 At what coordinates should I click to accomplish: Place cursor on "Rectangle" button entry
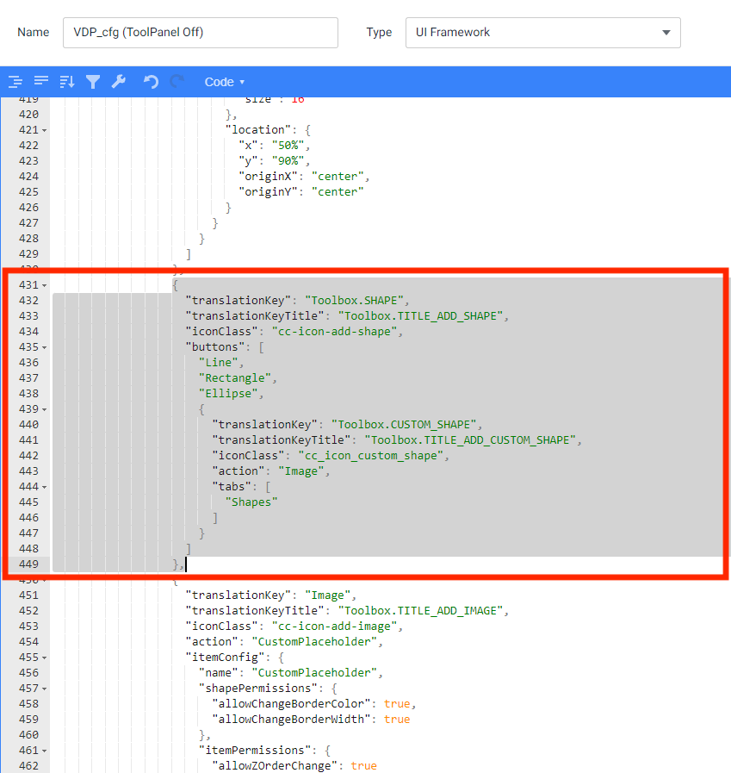point(235,378)
